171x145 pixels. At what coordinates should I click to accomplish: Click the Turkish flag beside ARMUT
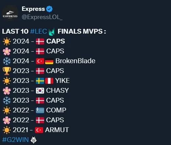coord(39,130)
